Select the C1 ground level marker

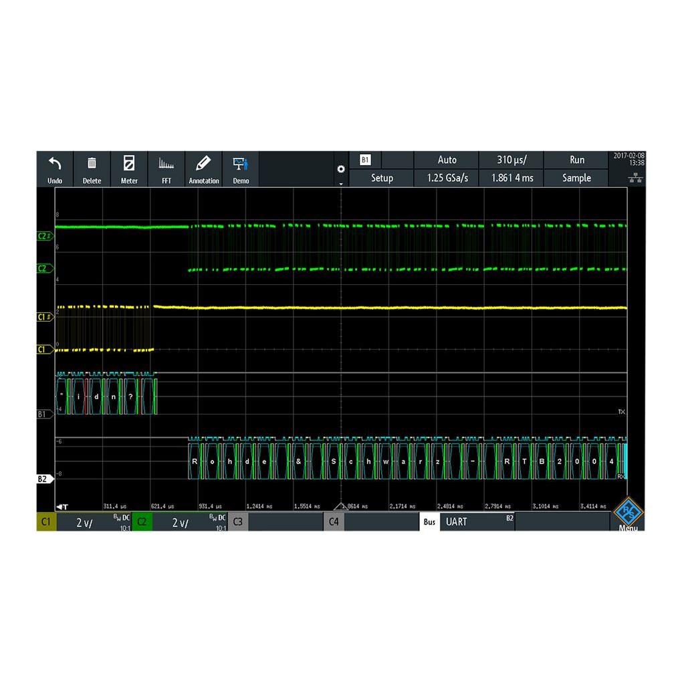45,349
